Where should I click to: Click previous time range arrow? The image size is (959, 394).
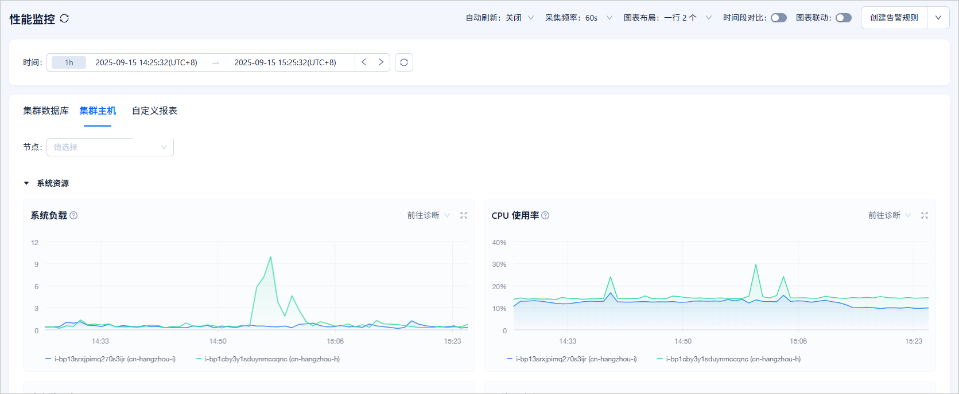[364, 62]
